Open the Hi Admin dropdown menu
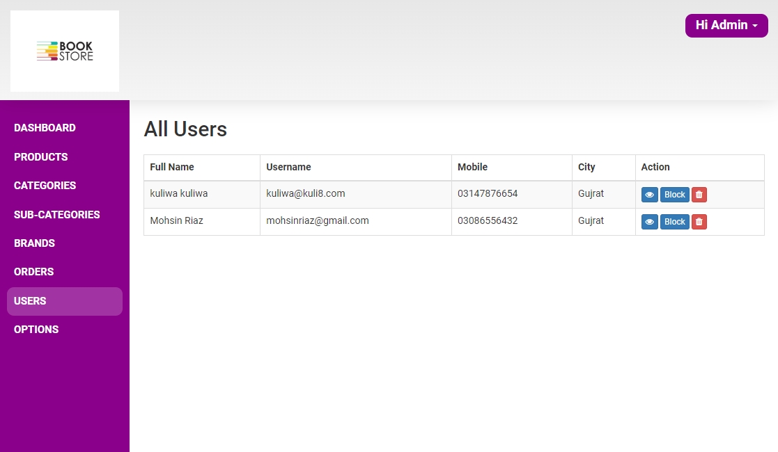Screen dimensions: 778x452 [x=726, y=25]
